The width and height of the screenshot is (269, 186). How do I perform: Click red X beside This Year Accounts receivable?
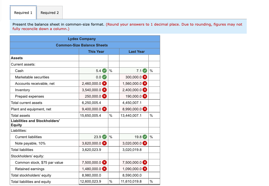pos(104,83)
